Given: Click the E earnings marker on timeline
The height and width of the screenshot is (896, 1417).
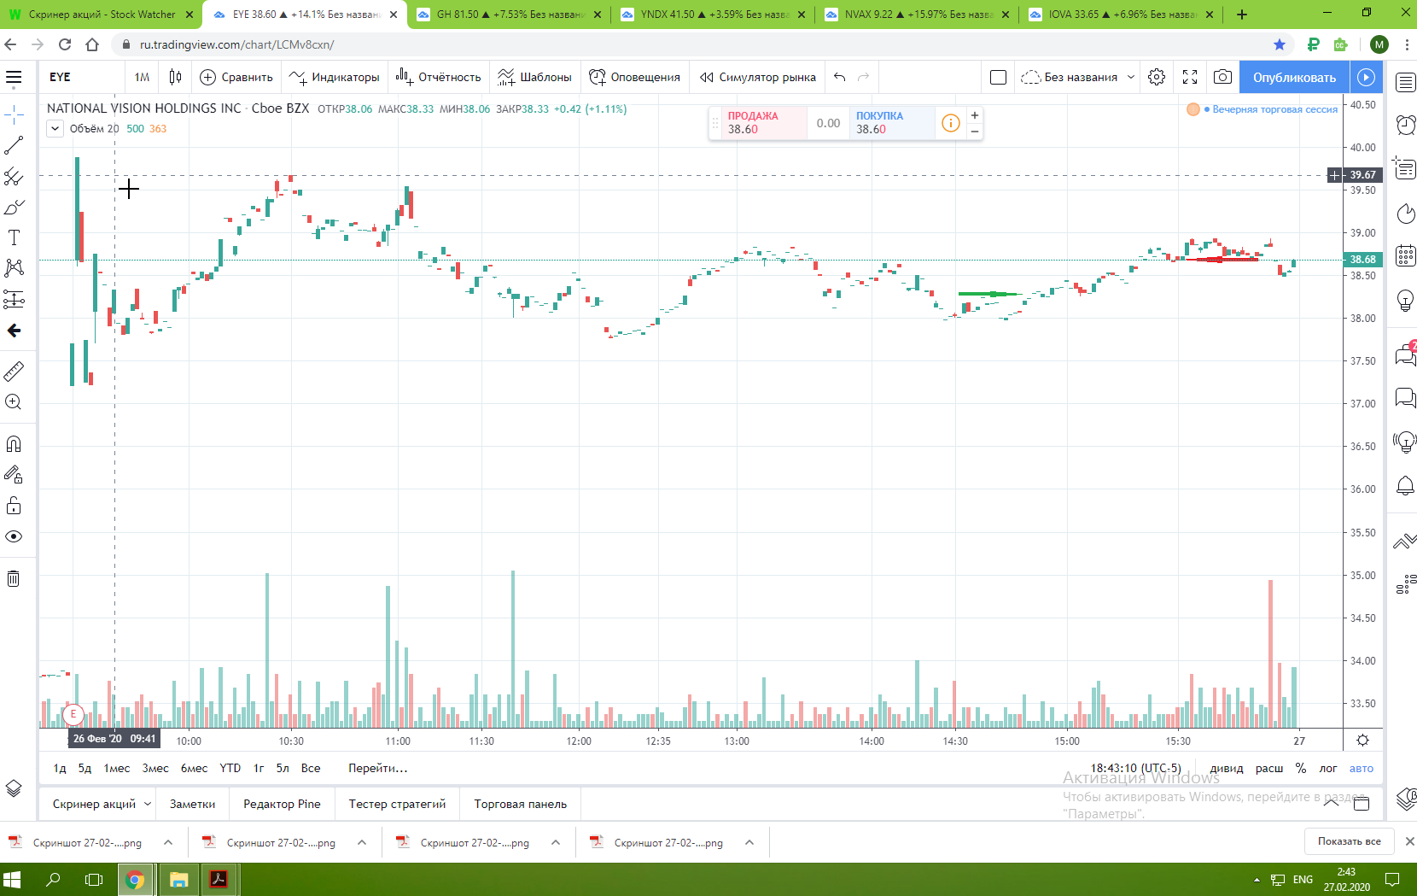Looking at the screenshot, I should coord(73,713).
